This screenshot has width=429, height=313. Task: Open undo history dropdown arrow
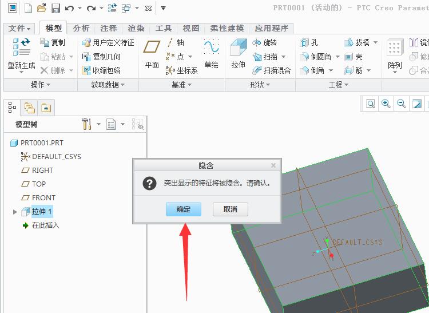80,8
